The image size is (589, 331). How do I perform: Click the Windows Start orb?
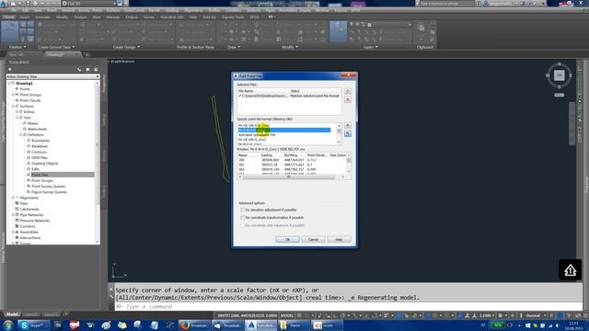click(x=8, y=325)
